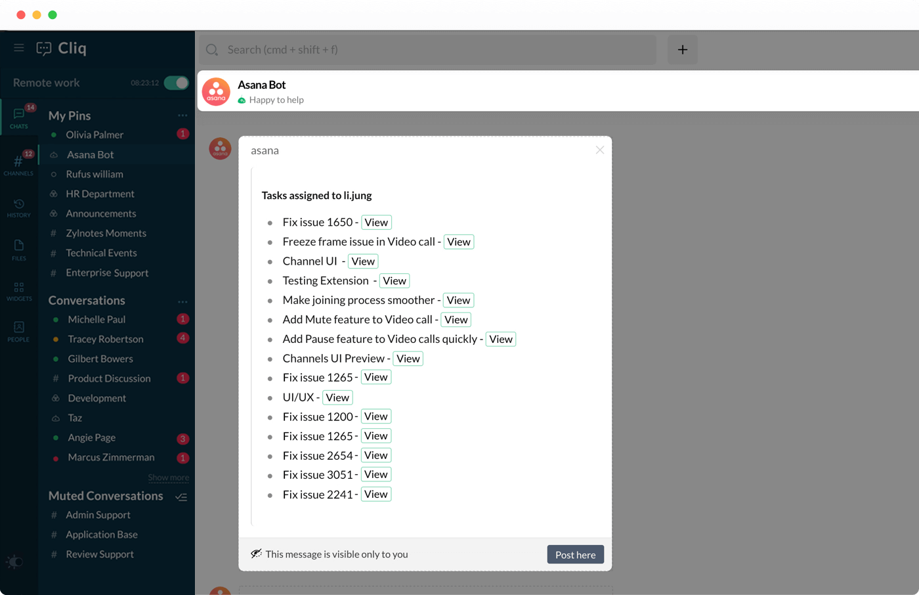Click Tracey Robertson unread badge 4
This screenshot has width=919, height=595.
183,338
